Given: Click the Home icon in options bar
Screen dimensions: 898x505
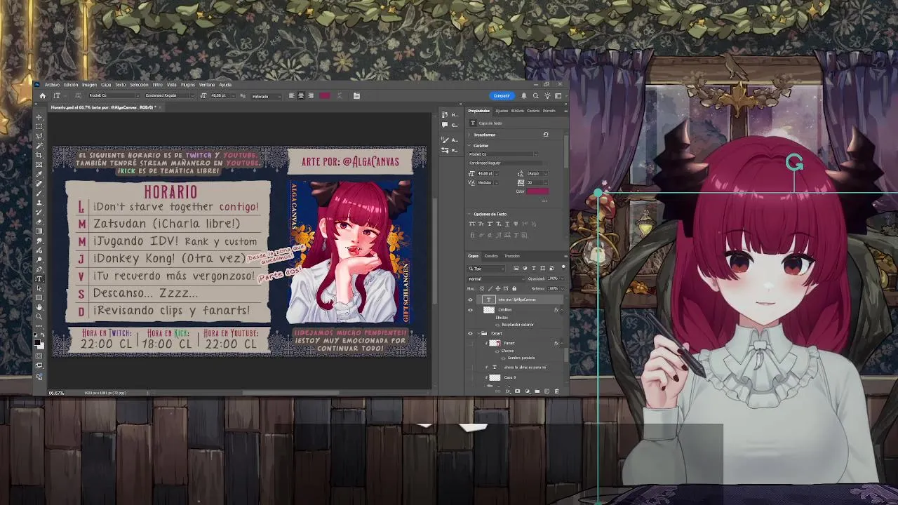Looking at the screenshot, I should [43, 95].
